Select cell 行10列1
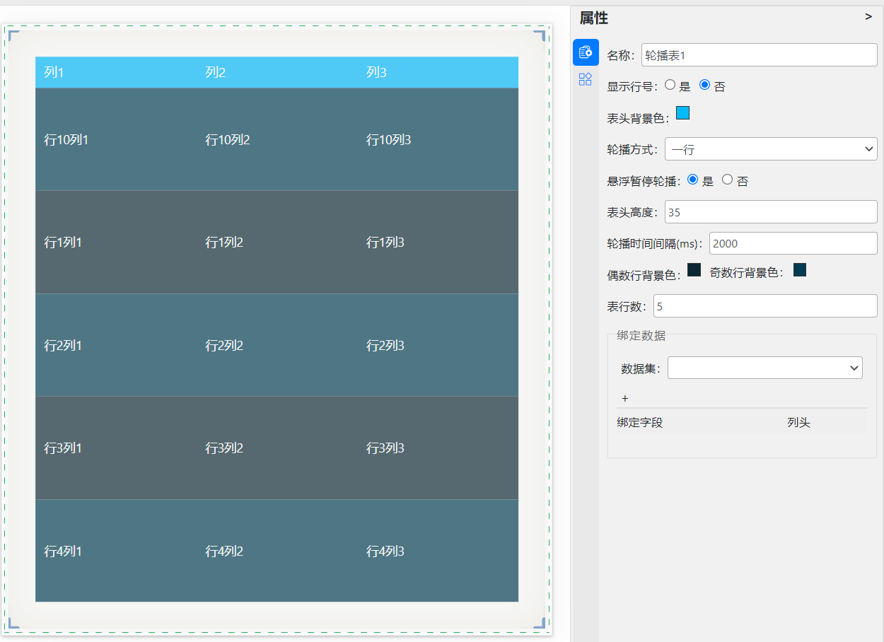The height and width of the screenshot is (642, 884). click(66, 140)
